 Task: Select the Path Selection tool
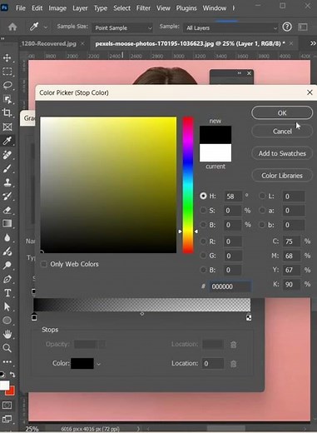7,306
